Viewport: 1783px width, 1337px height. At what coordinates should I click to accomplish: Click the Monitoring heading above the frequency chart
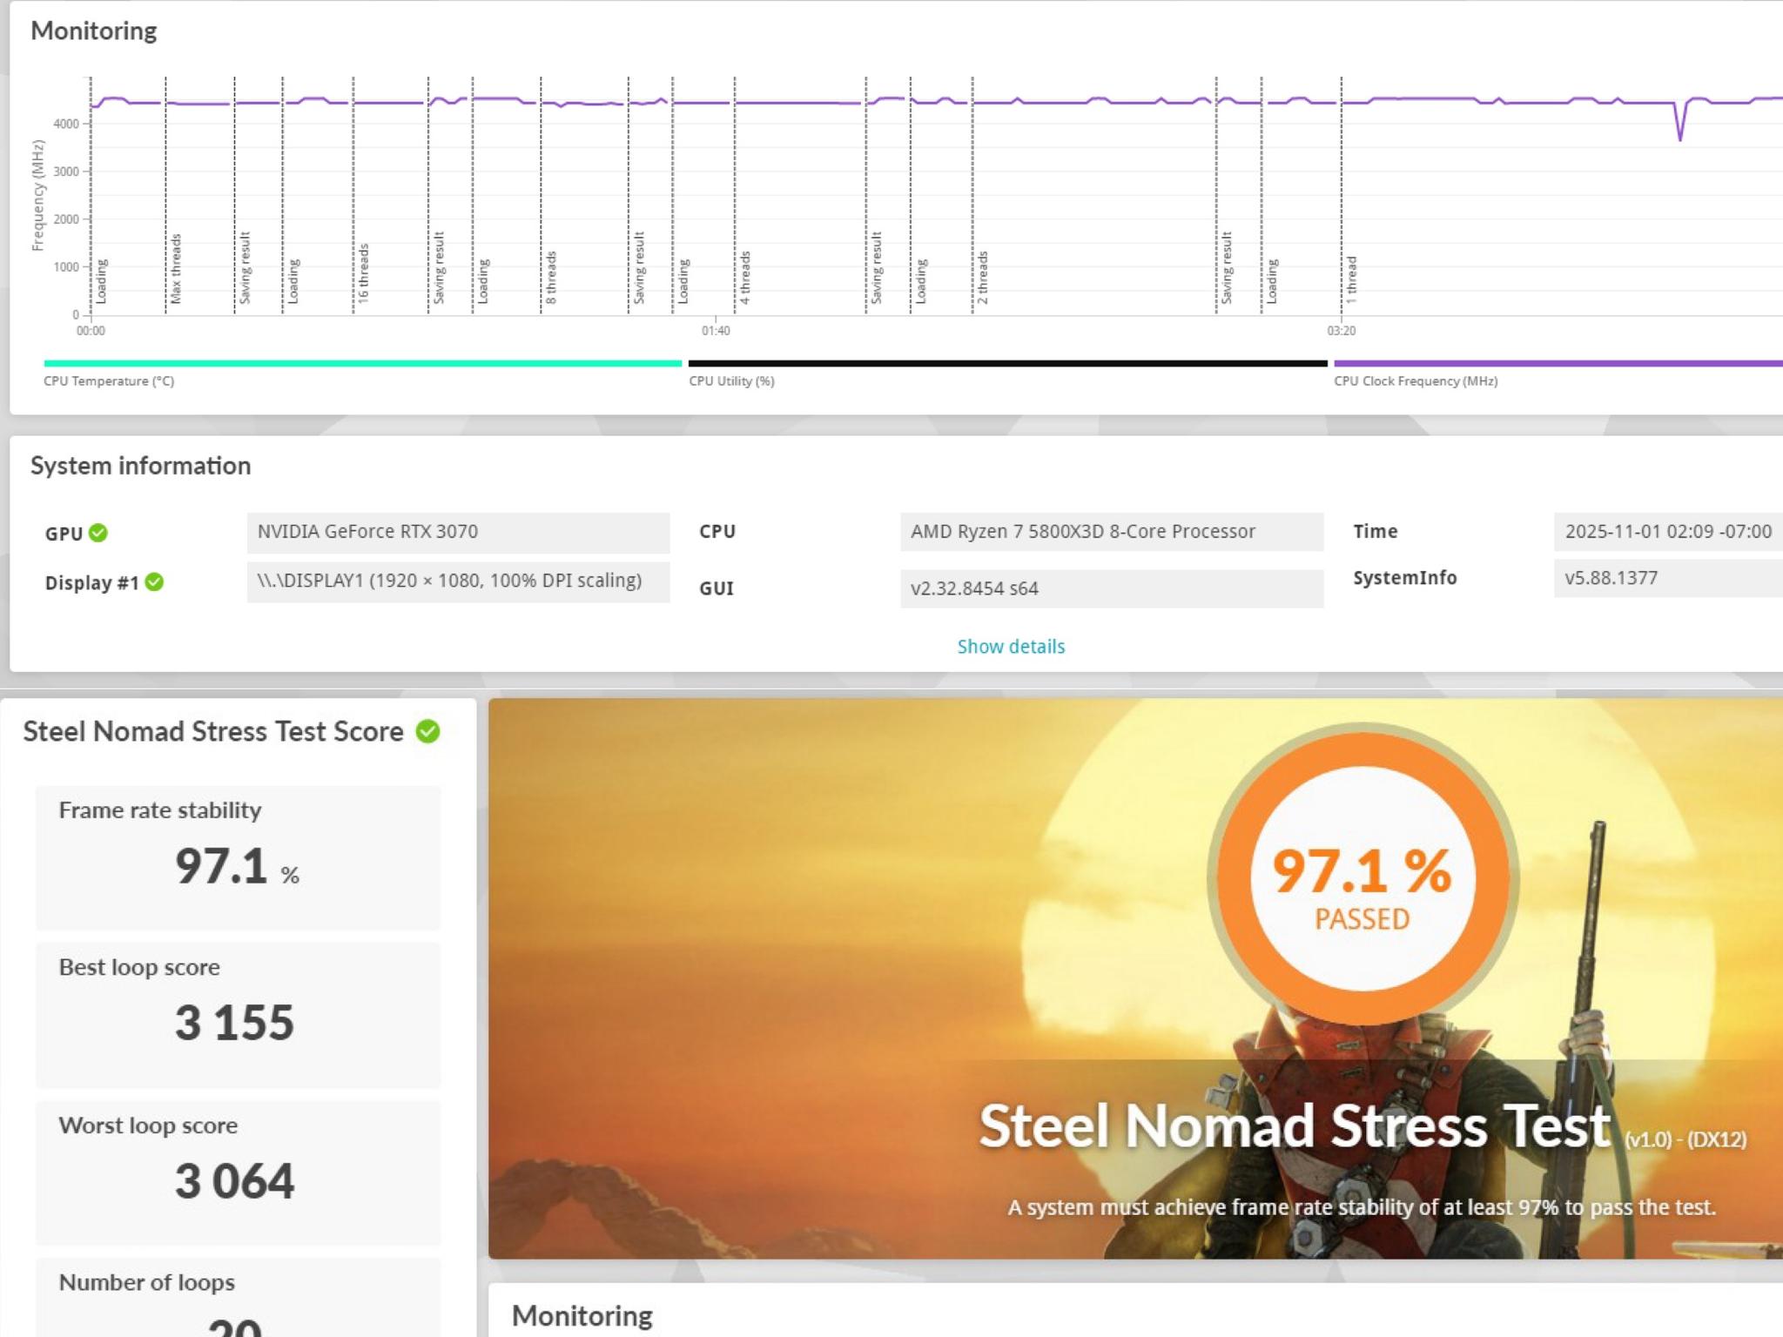point(94,31)
